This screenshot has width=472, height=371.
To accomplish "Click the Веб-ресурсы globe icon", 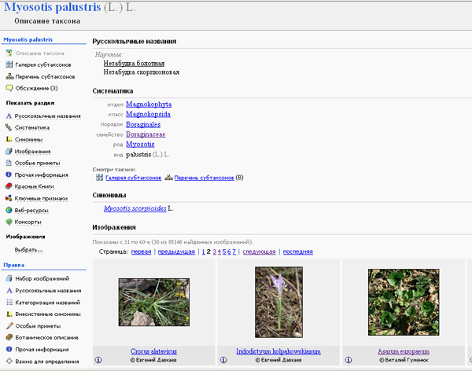I will (9, 210).
